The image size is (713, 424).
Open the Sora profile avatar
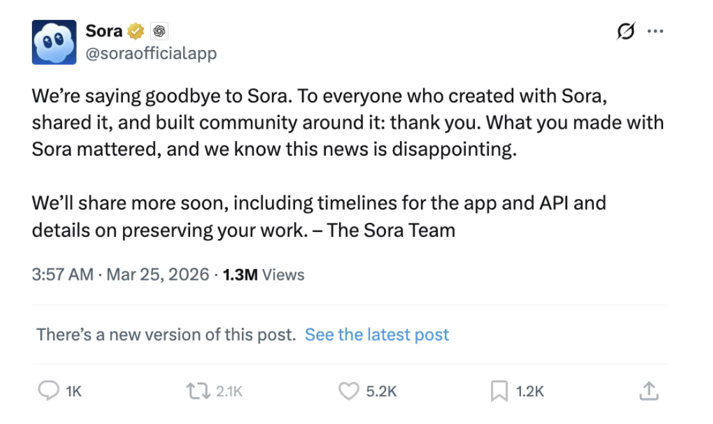click(x=54, y=42)
